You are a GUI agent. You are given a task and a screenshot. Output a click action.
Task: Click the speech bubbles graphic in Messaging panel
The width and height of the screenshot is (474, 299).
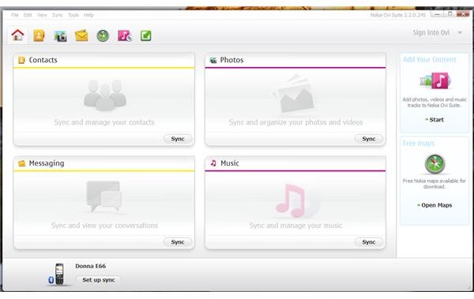point(104,196)
